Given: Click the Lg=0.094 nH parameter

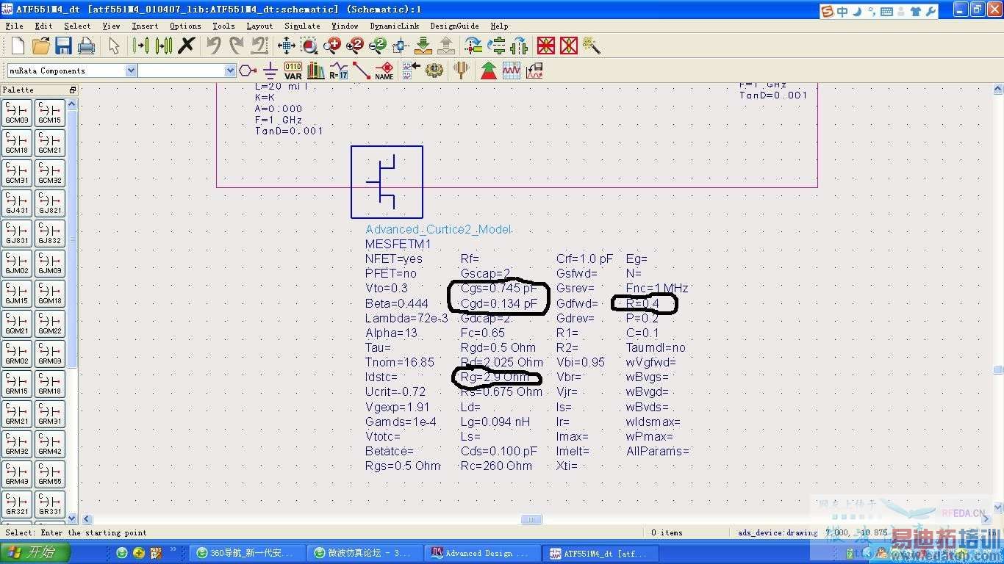Looking at the screenshot, I should coord(495,422).
